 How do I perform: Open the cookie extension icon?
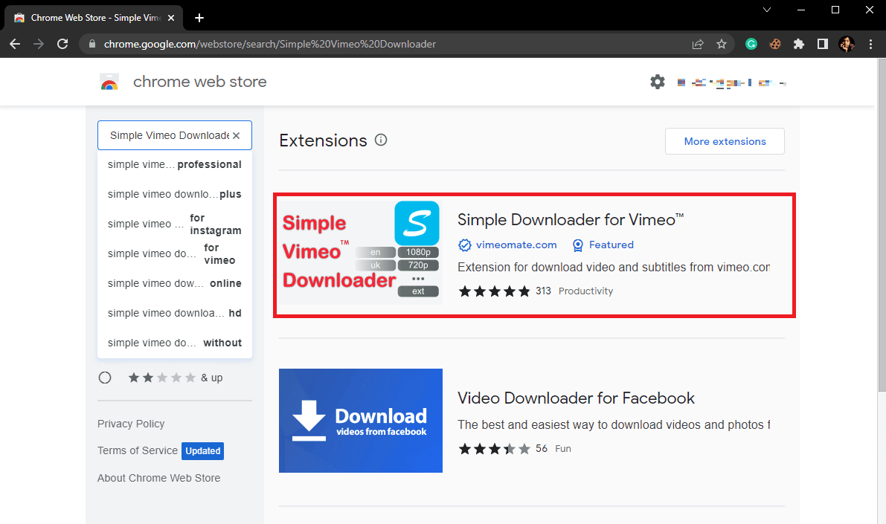[775, 44]
